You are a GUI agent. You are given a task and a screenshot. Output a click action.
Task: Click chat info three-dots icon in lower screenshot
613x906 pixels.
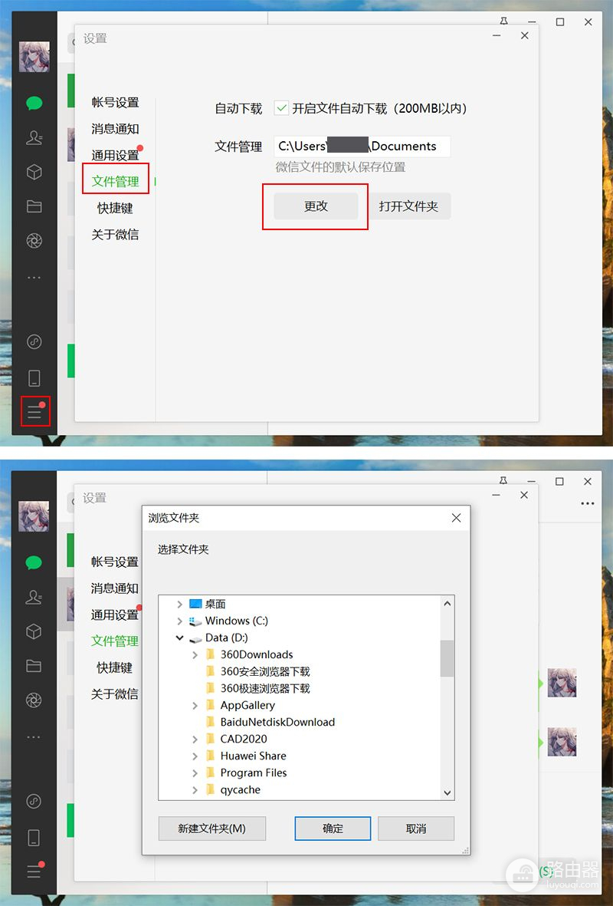click(588, 503)
